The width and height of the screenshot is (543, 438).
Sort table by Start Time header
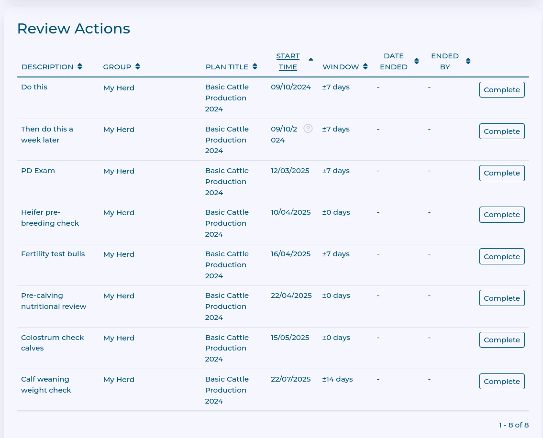tap(288, 61)
